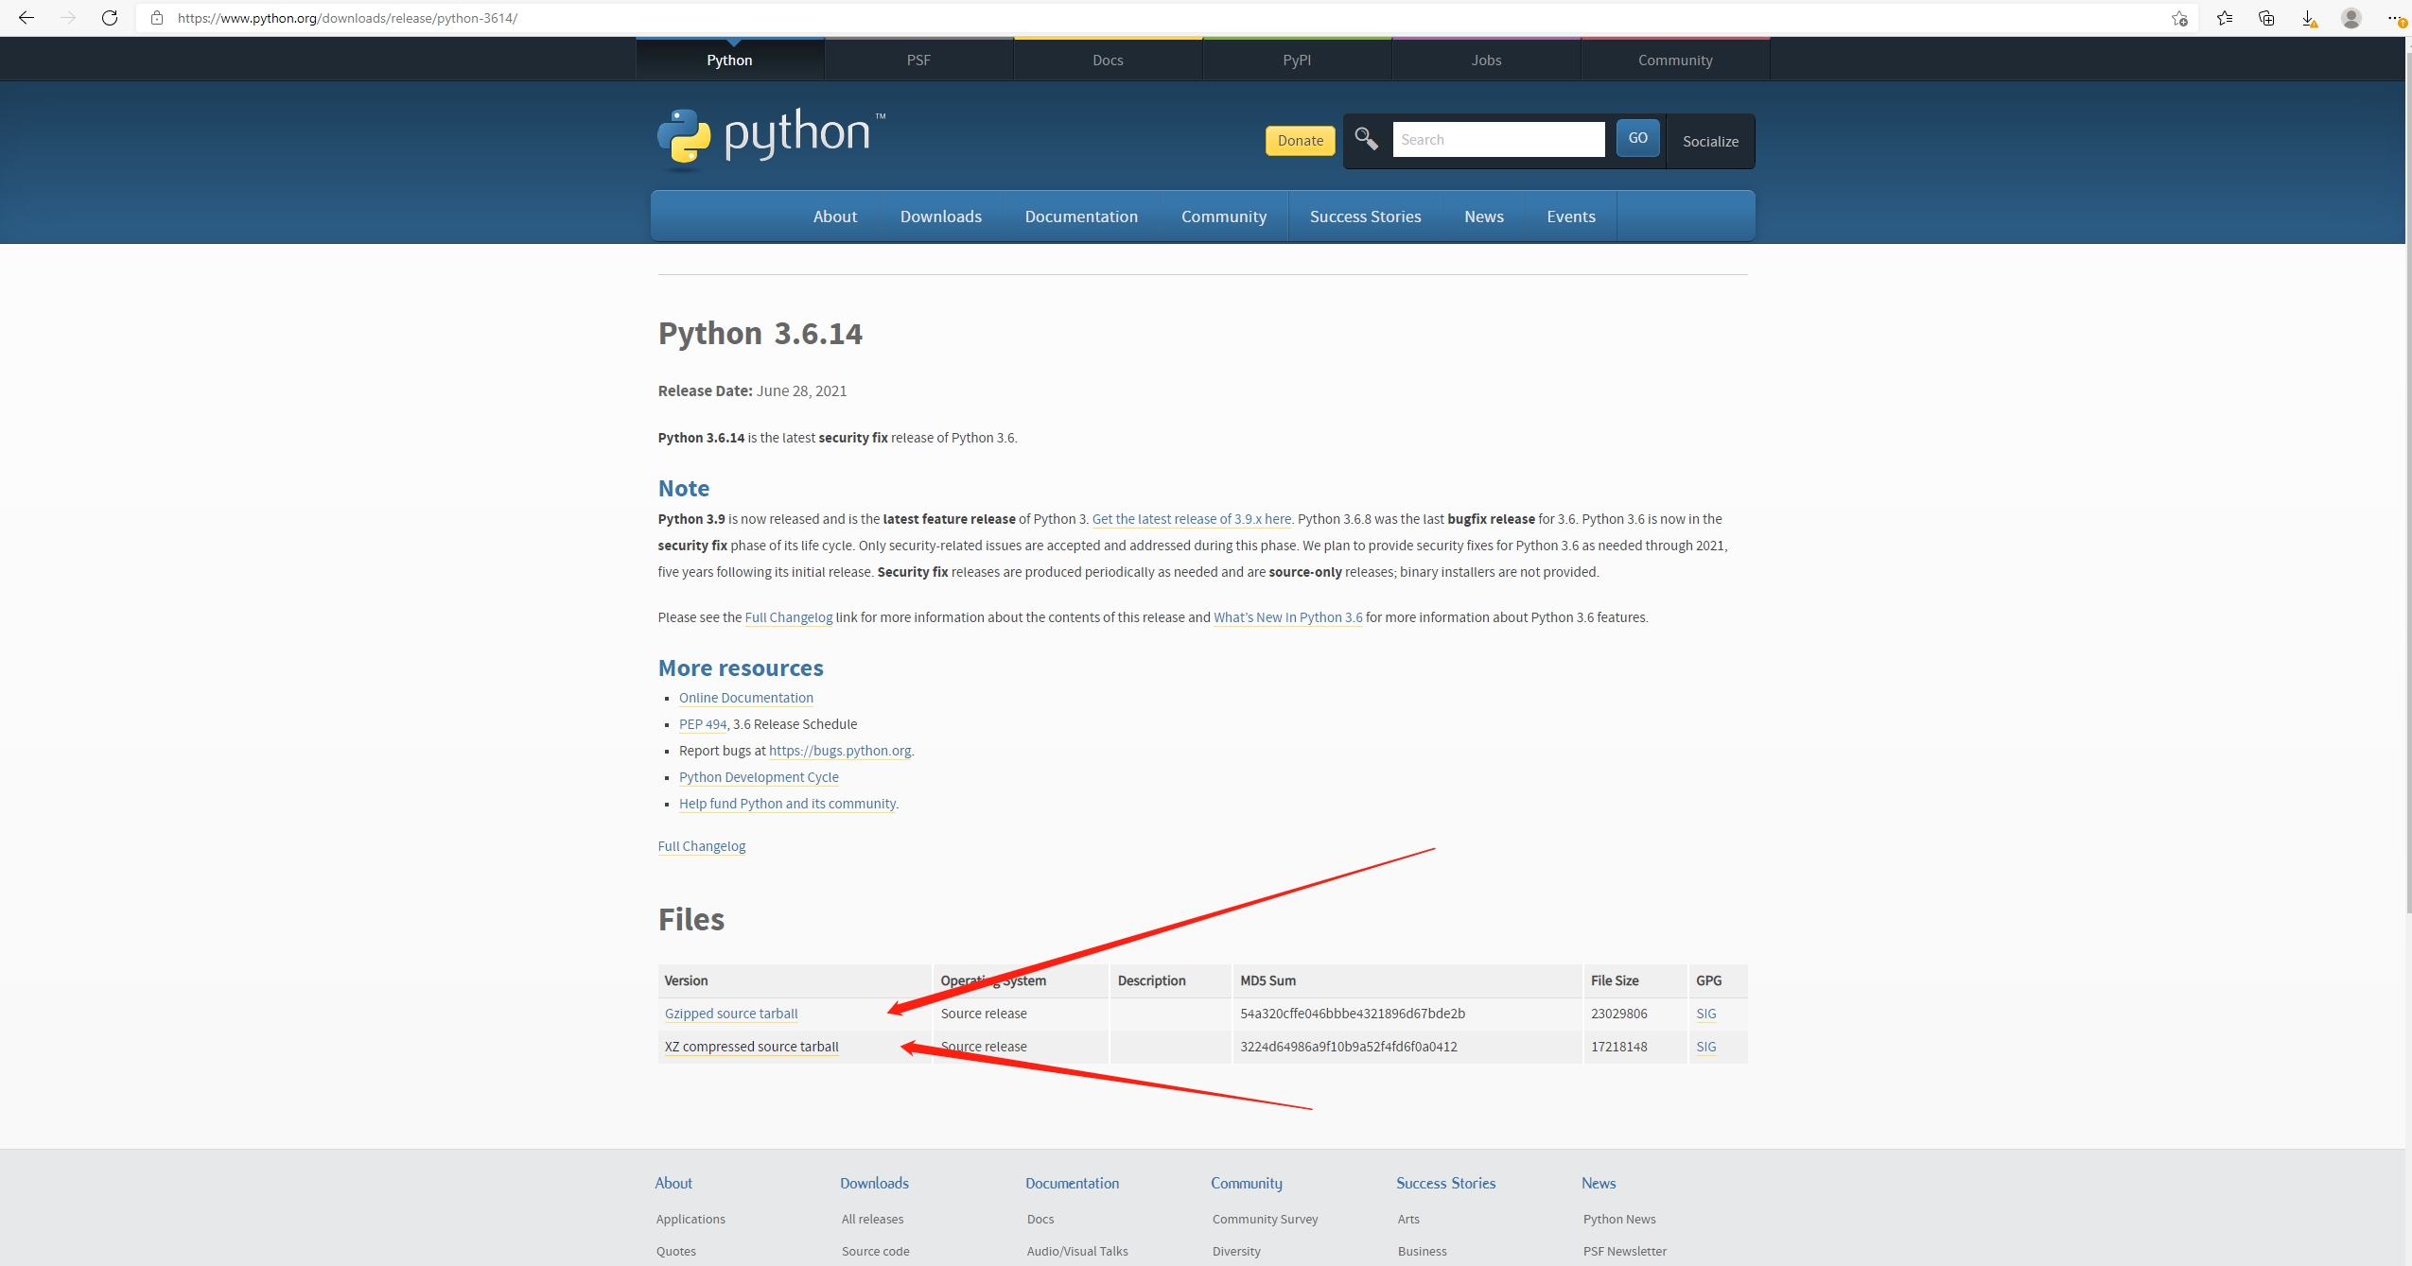Image resolution: width=2412 pixels, height=1266 pixels.
Task: Open the browser downloads icon
Action: click(2308, 18)
